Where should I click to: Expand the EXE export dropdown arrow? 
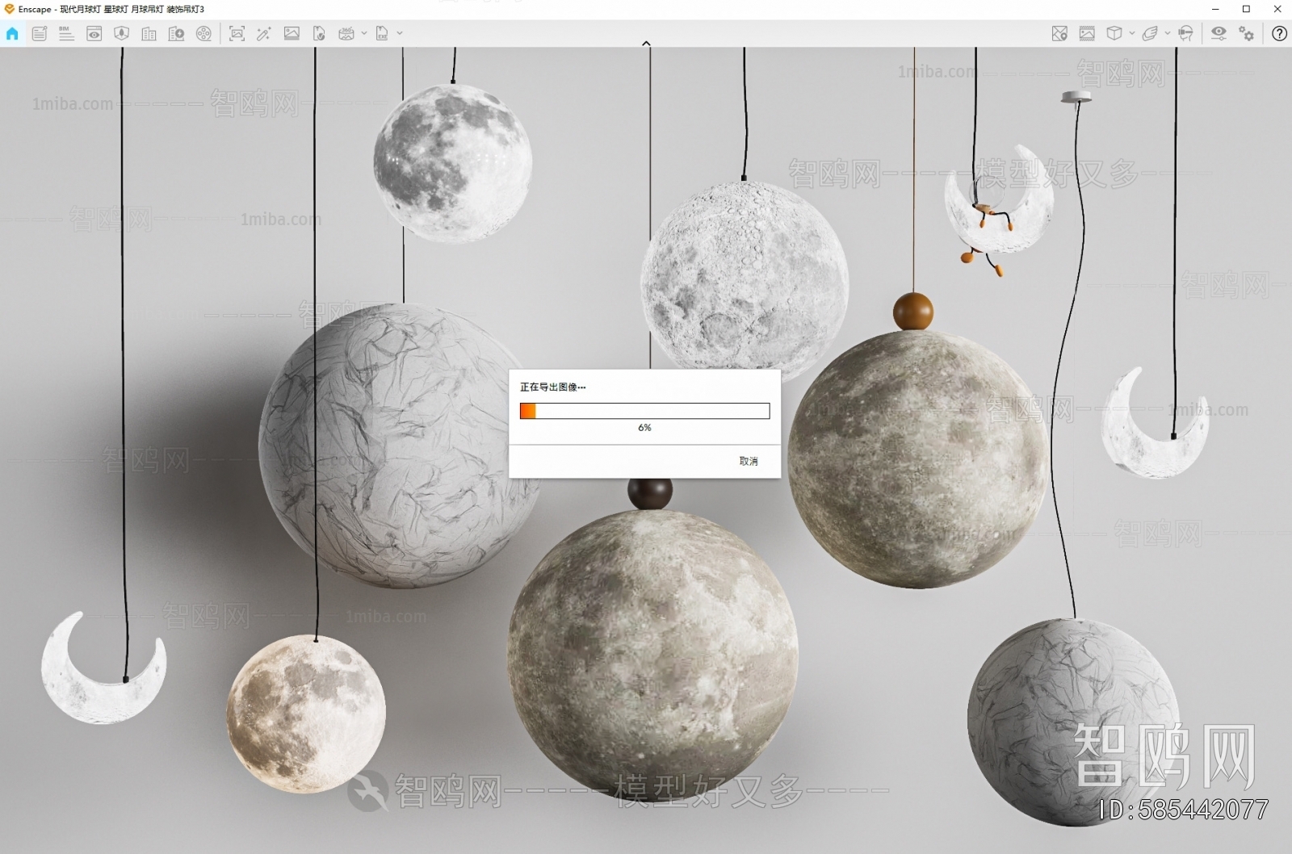pos(400,34)
